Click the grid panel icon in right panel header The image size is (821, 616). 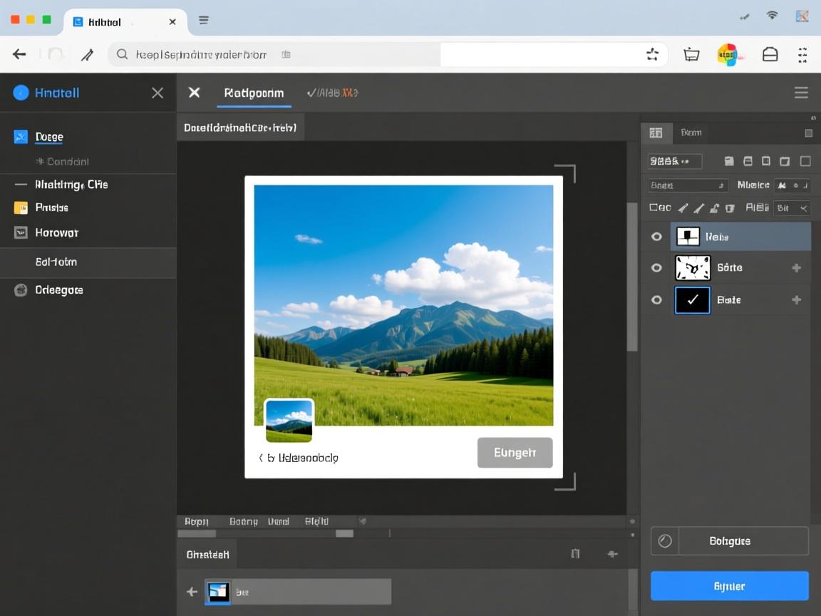[656, 133]
